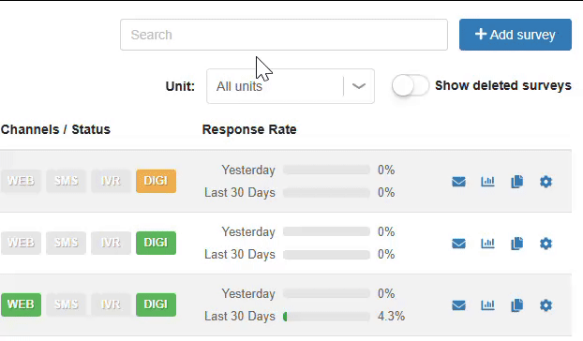Open gear settings in the 4.3% survey row
583x341 pixels.
[546, 305]
